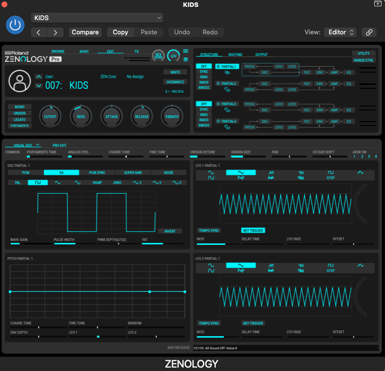The width and height of the screenshot is (385, 371).
Task: Click the Compare button
Action: tap(85, 32)
